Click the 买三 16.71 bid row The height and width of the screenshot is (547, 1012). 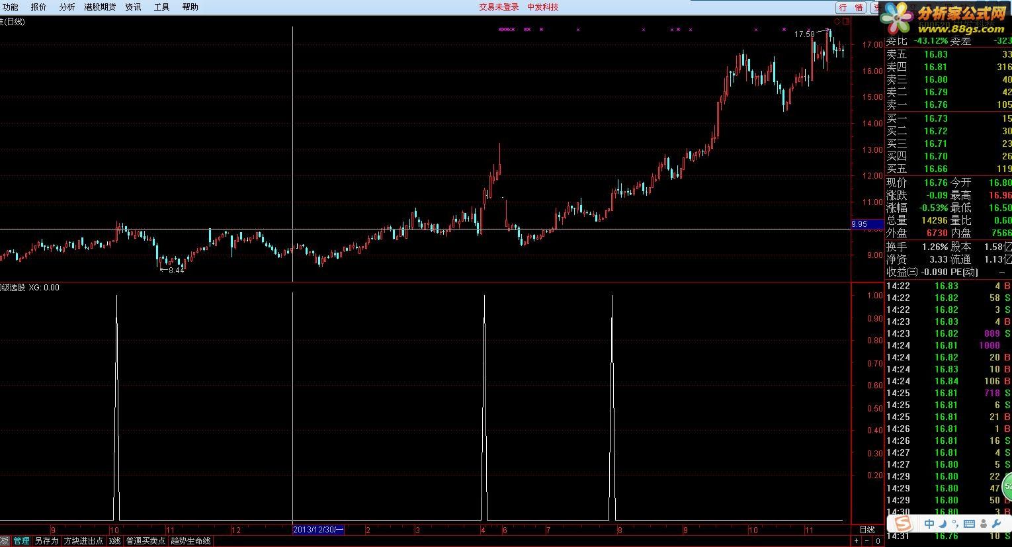[949, 144]
